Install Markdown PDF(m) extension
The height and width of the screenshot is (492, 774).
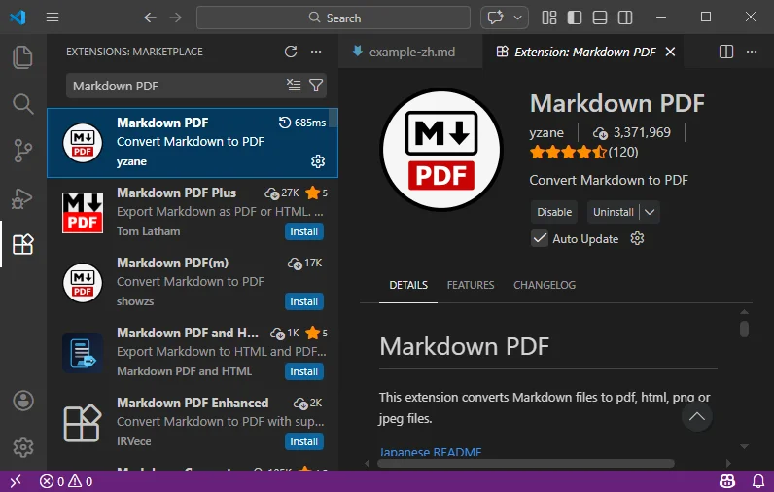point(303,301)
